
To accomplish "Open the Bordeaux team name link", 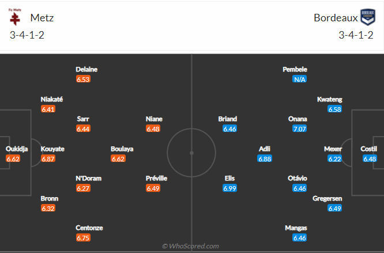I will point(336,18).
